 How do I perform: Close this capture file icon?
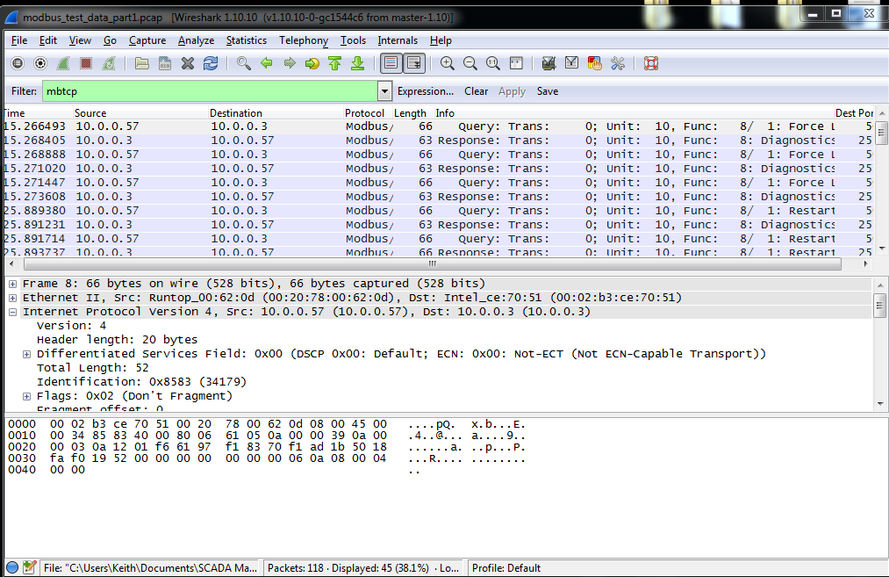[x=188, y=63]
